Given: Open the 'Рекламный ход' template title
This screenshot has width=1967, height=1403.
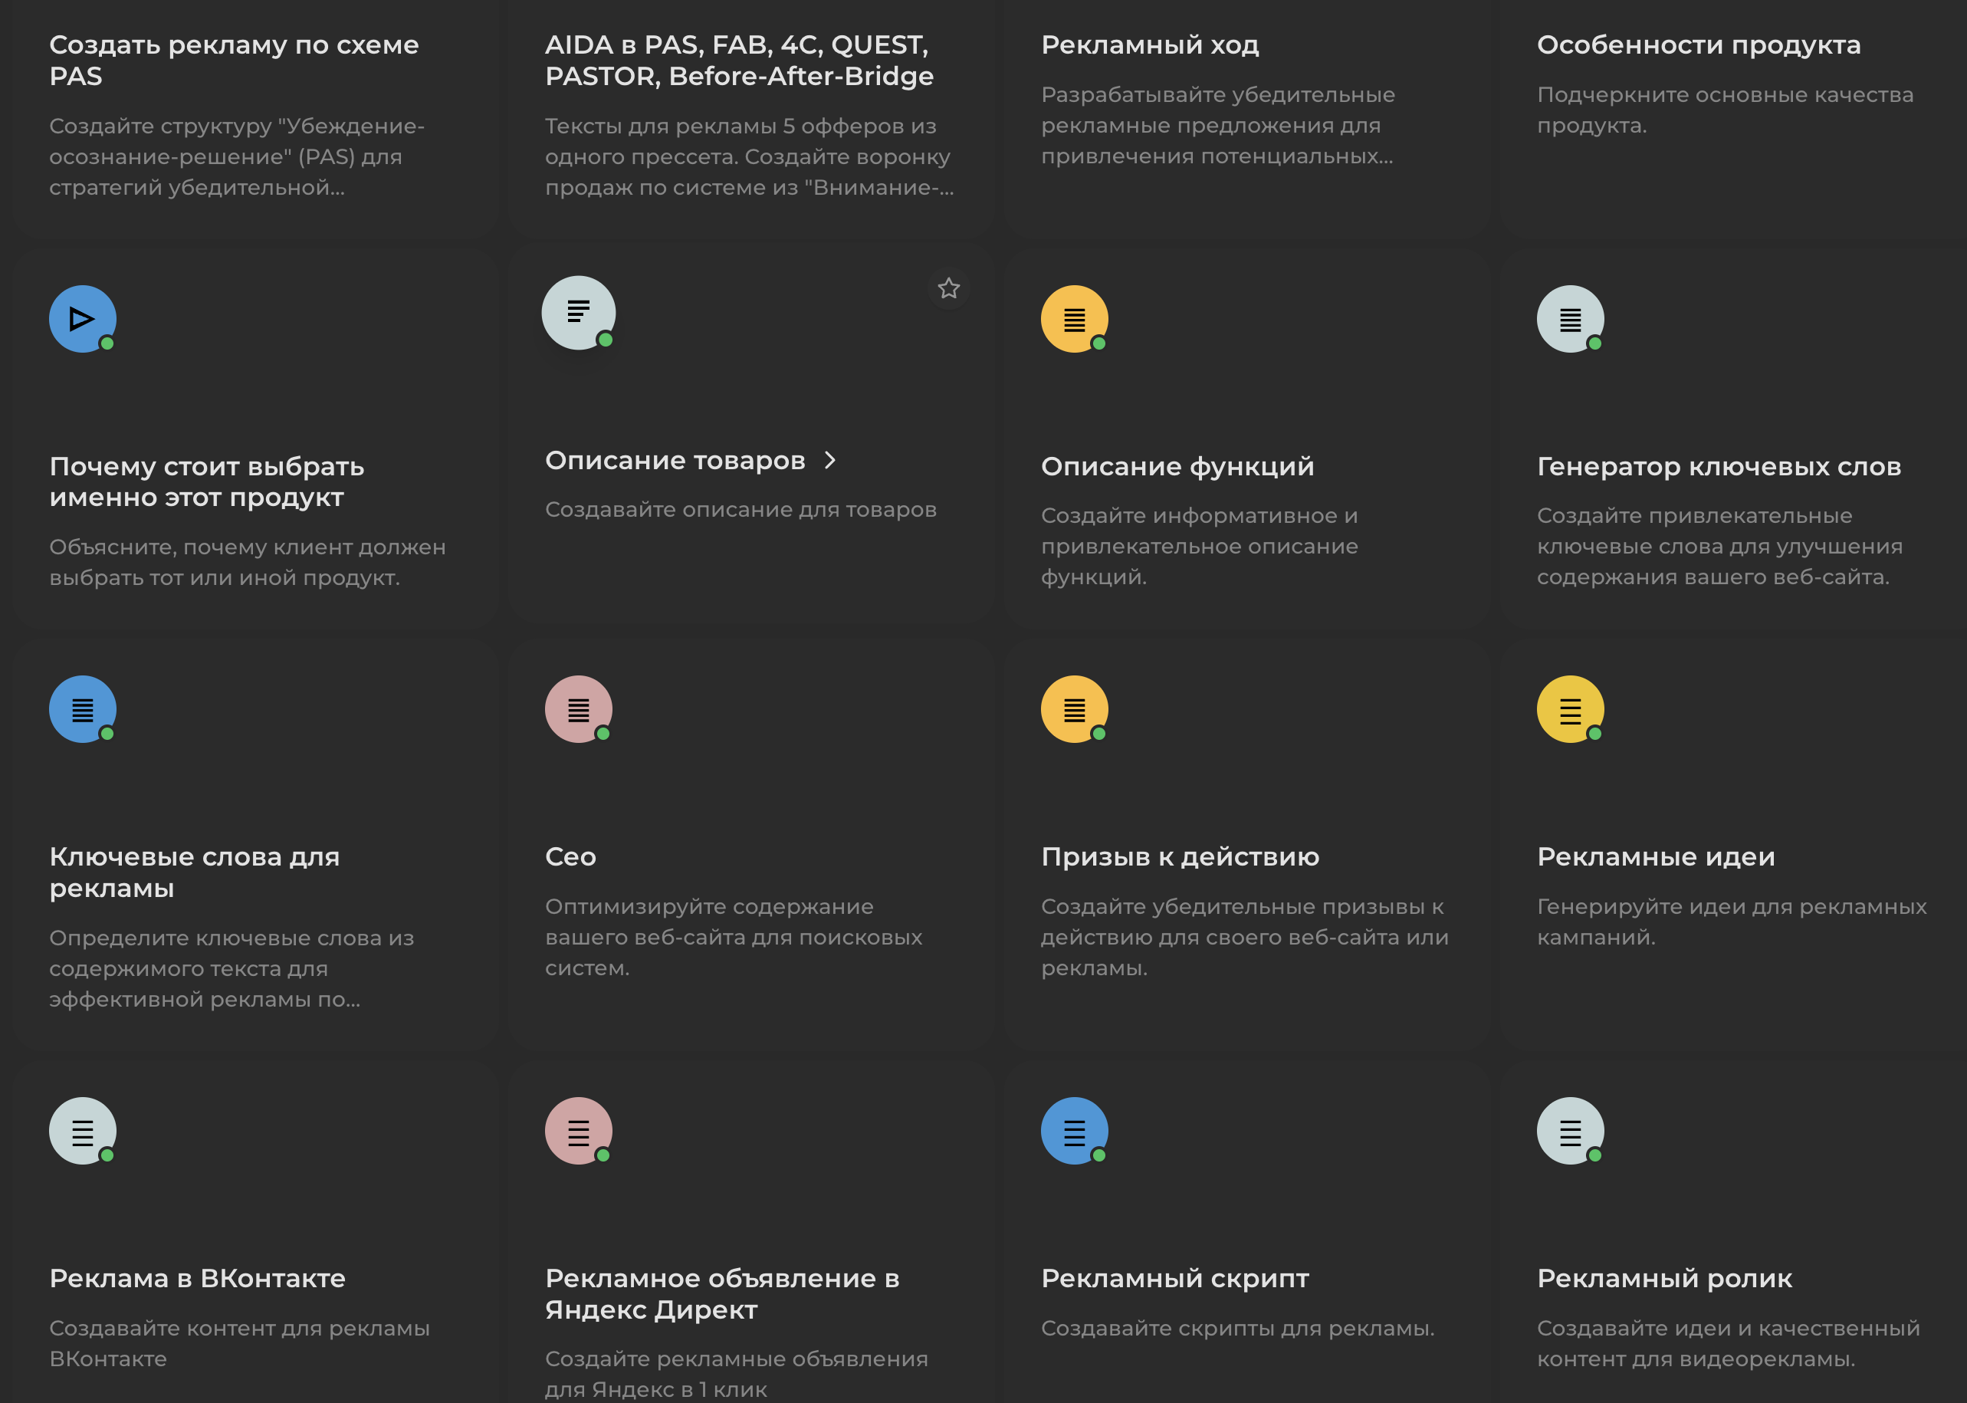Looking at the screenshot, I should click(1149, 45).
